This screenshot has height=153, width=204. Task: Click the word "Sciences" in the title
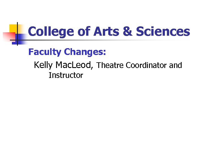pyautogui.click(x=163, y=32)
